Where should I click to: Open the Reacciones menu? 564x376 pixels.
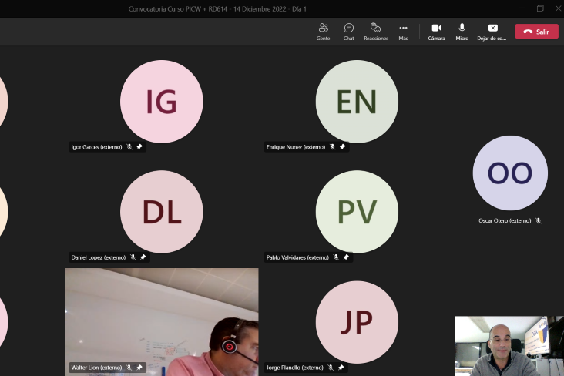(376, 32)
